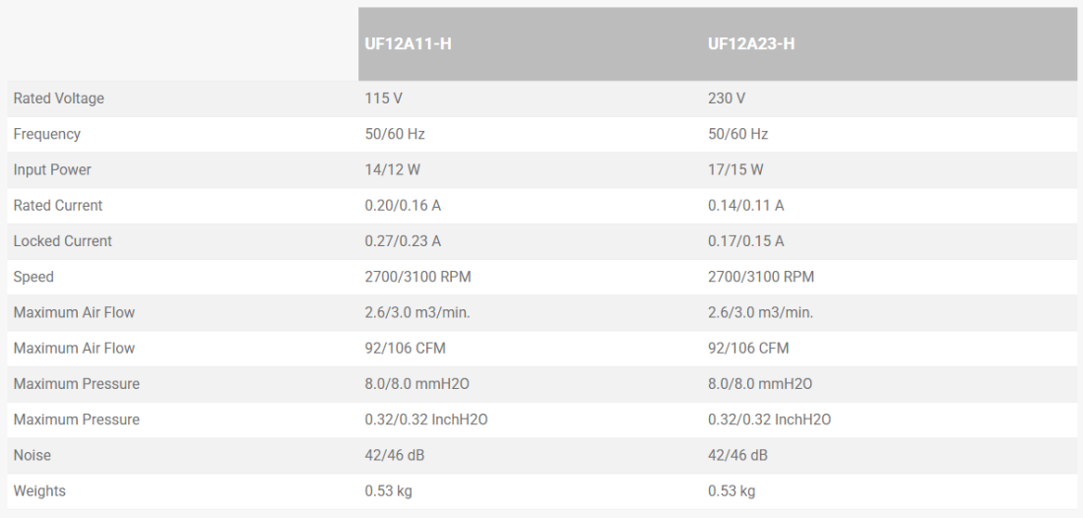The image size is (1083, 518).
Task: Select the Weights row label
Action: point(40,490)
